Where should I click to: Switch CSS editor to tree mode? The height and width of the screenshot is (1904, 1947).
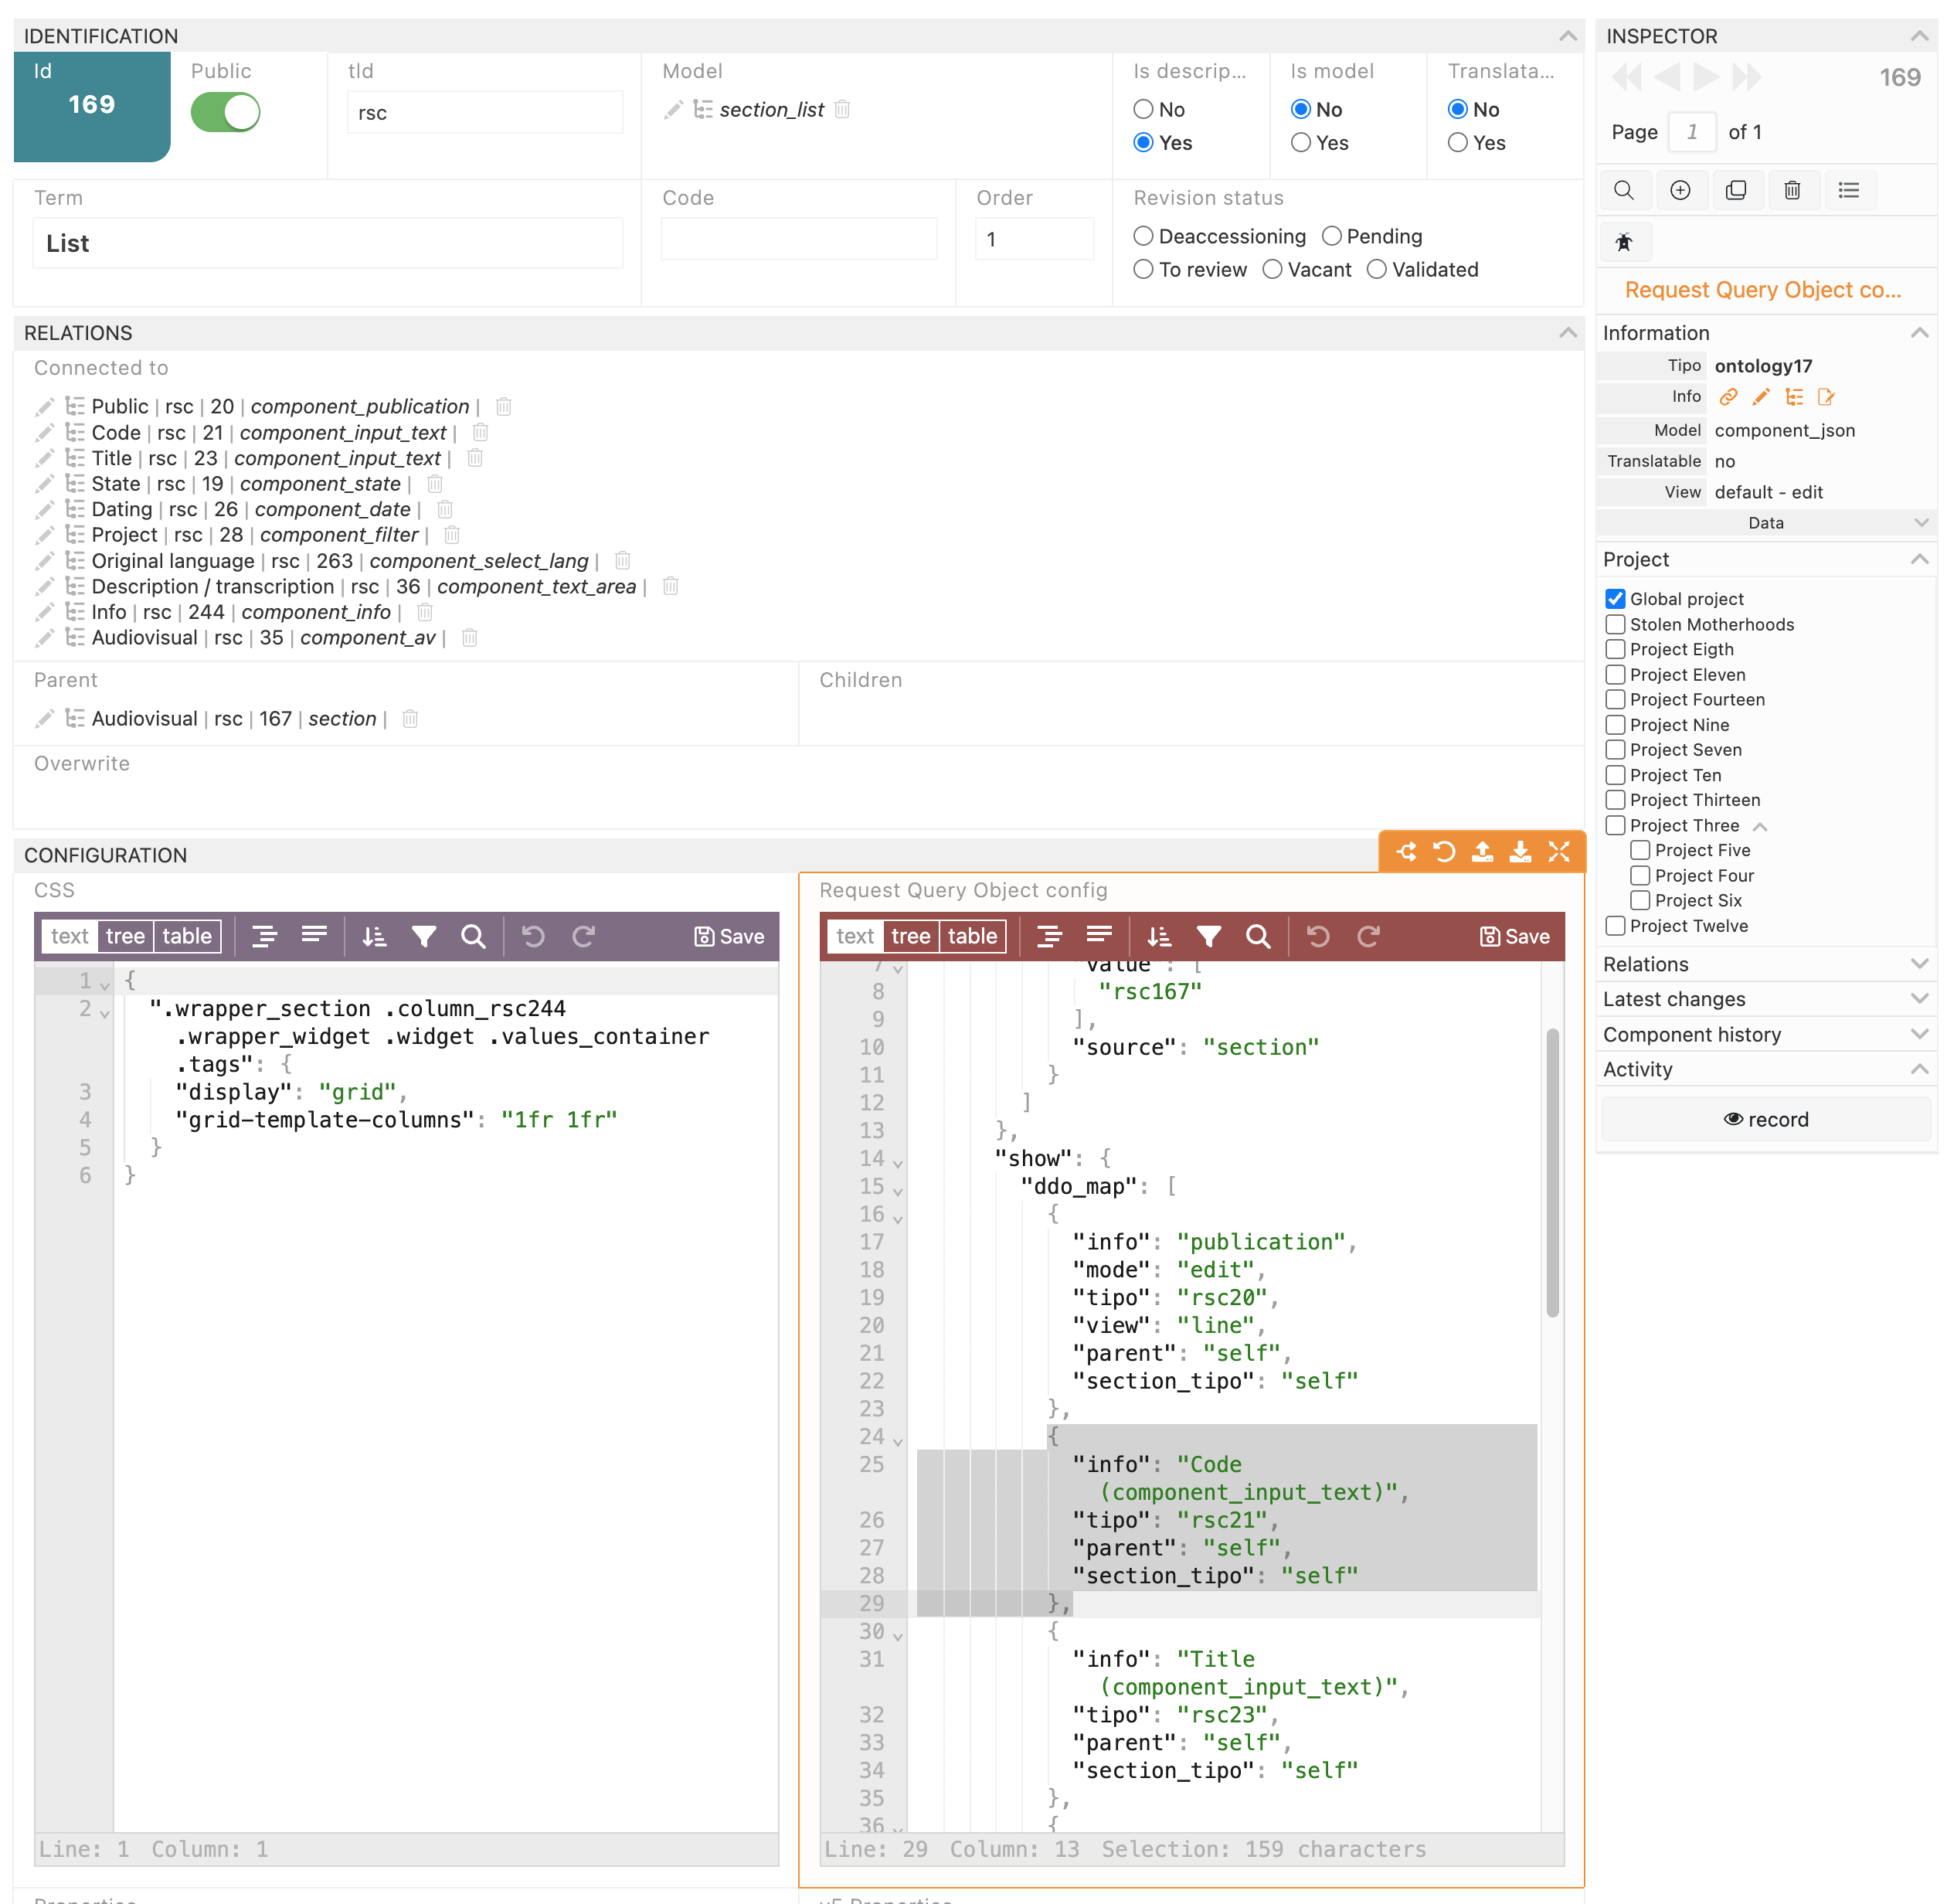tap(125, 936)
